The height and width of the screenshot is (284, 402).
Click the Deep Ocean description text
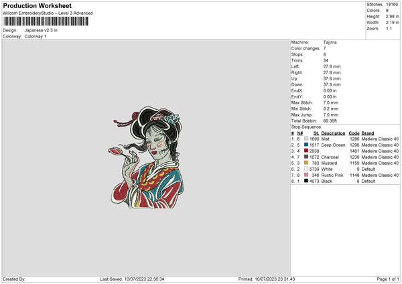coord(333,145)
